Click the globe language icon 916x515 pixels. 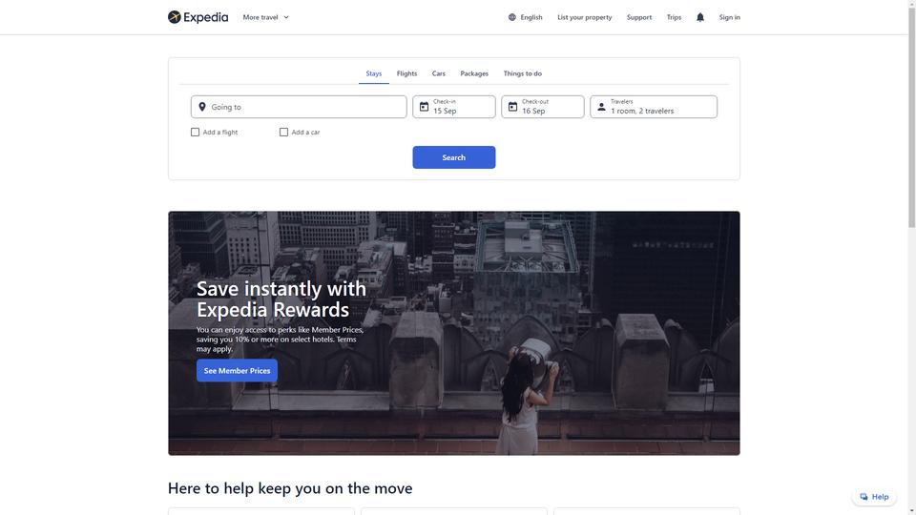point(511,17)
